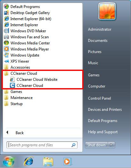Open XPS Viewer
The height and width of the screenshot is (168, 131).
[x=16, y=61]
